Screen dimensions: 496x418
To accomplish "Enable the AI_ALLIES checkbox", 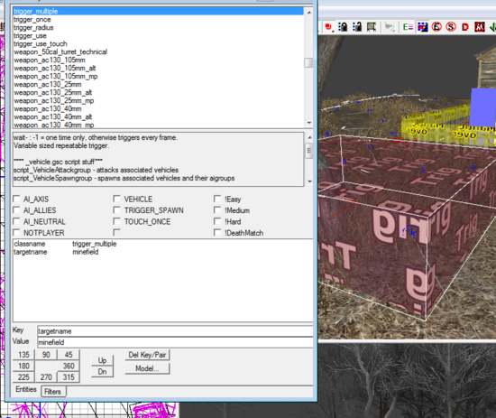I will point(16,210).
